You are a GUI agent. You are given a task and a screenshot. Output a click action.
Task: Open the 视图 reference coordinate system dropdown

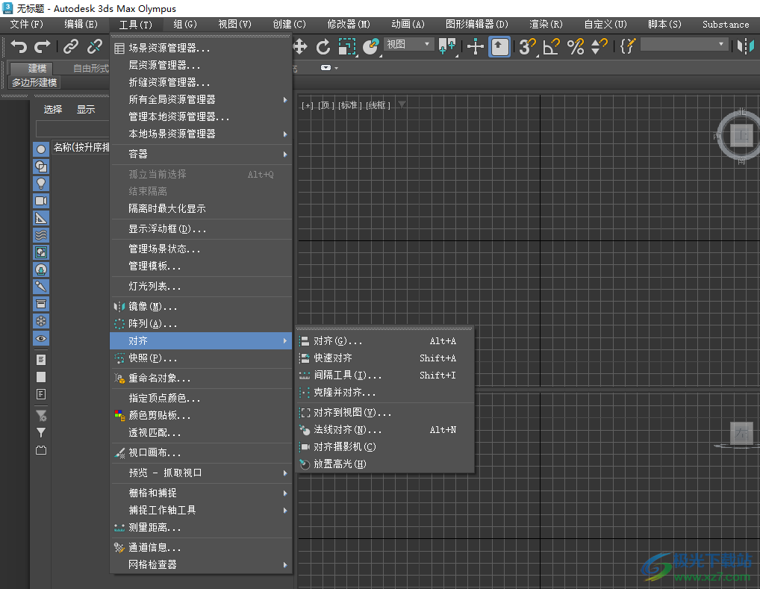[408, 43]
